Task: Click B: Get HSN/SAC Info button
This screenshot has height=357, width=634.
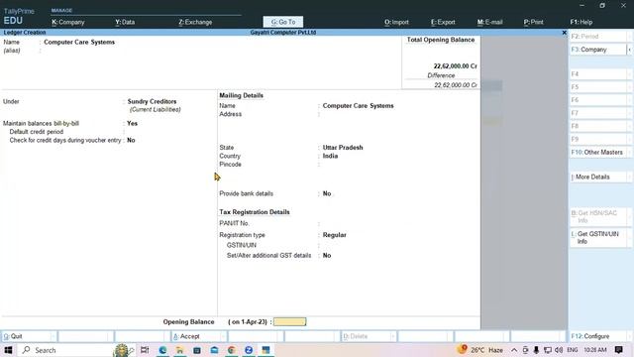Action: tap(599, 216)
